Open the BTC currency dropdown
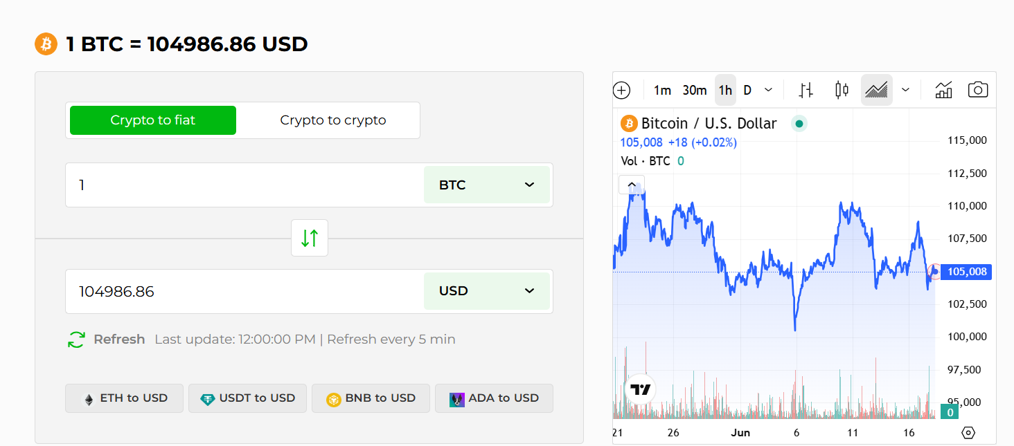This screenshot has height=446, width=1014. pyautogui.click(x=487, y=185)
